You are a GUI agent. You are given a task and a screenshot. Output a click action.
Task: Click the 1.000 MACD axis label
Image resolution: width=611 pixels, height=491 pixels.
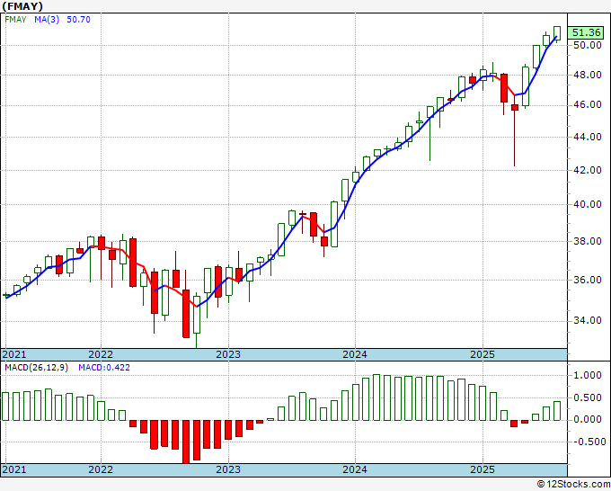[588, 375]
